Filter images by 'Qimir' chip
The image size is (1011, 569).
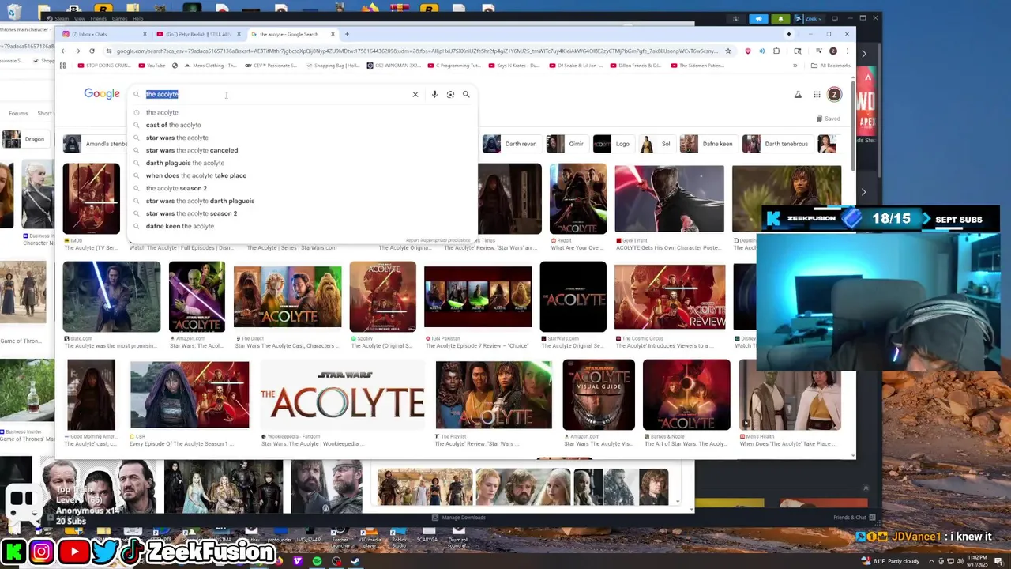[566, 144]
